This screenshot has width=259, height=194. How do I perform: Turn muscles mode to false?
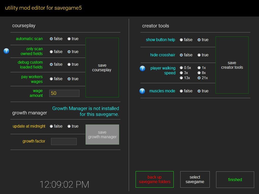tap(181, 91)
